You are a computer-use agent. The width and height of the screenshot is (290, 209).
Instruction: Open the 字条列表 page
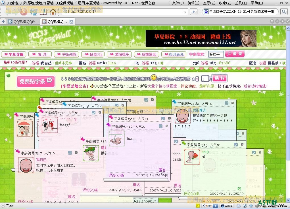[66, 54]
